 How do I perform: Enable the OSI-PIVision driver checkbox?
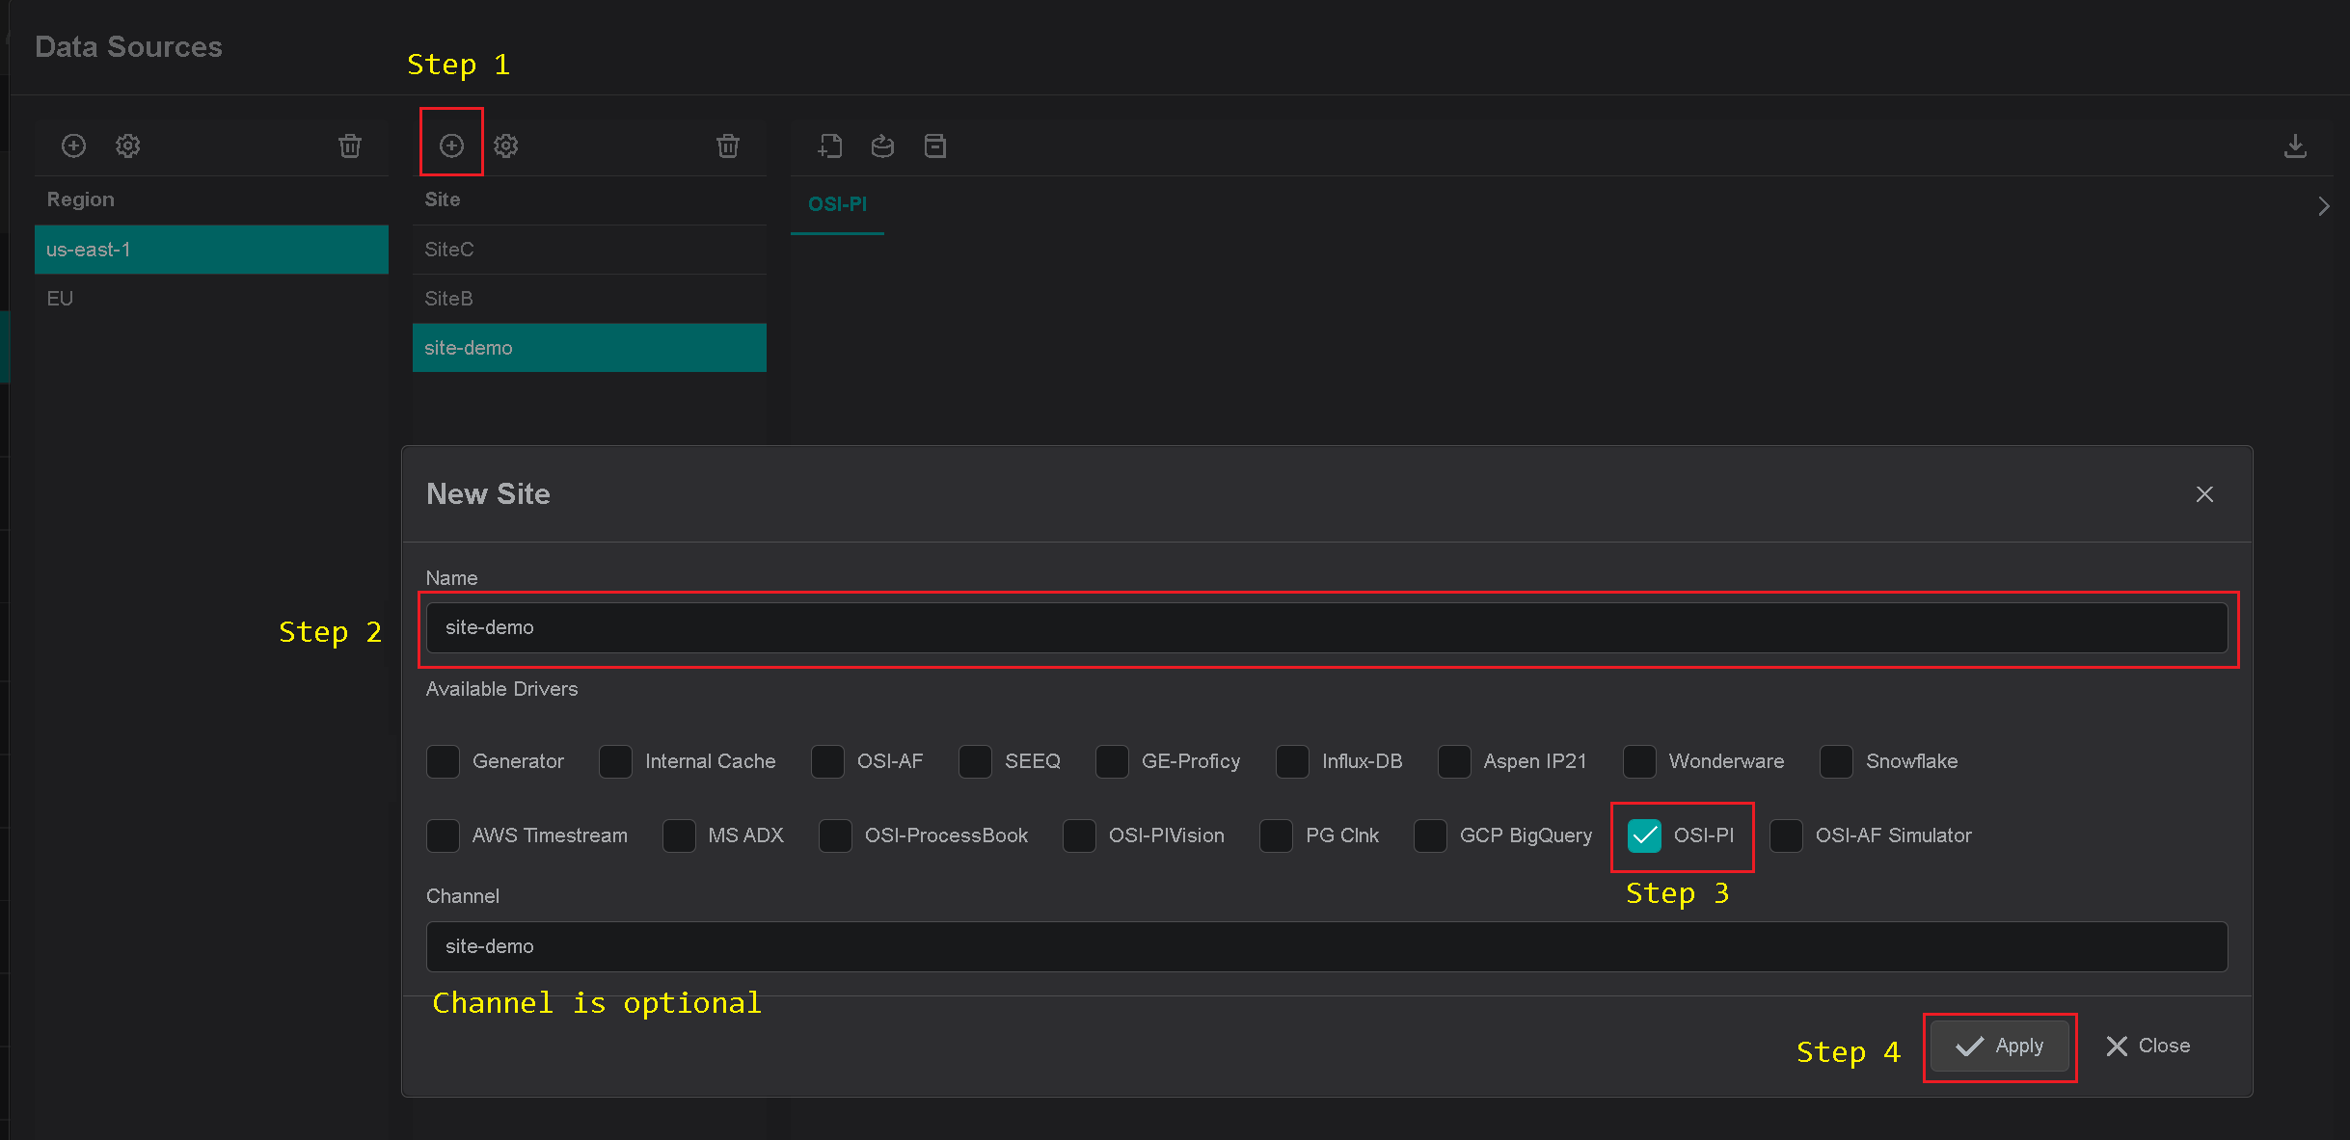click(1080, 835)
